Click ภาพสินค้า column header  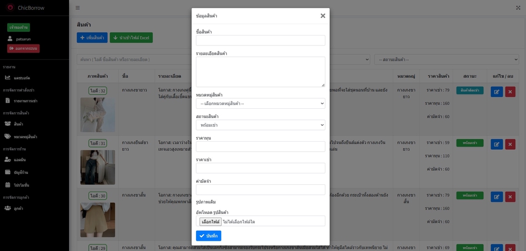coord(98,77)
